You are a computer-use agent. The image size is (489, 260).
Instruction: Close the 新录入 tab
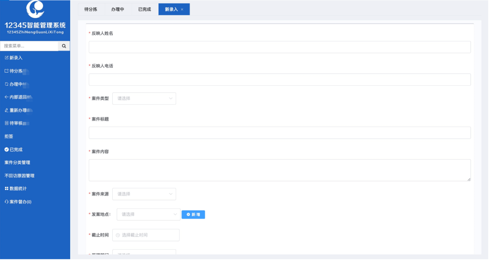[x=182, y=9]
